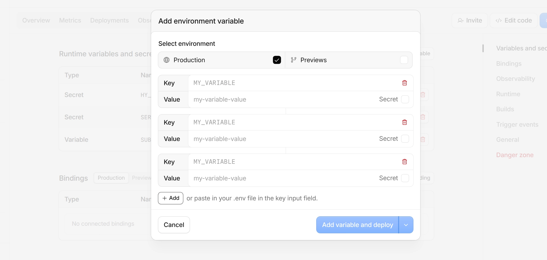
Task: Jump to Observability in the side navigation
Action: click(x=515, y=79)
